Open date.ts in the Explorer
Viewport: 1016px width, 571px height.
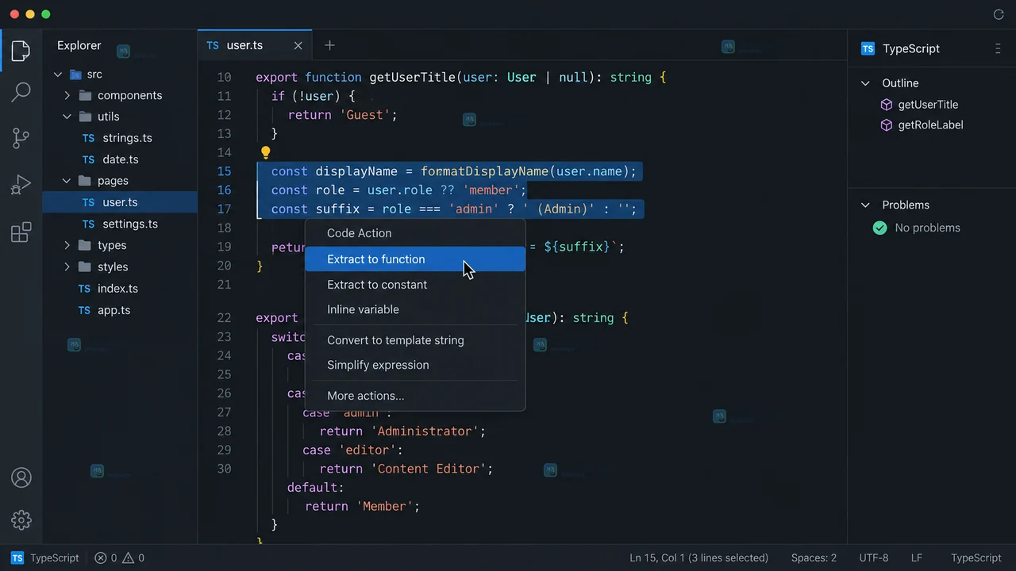121,159
